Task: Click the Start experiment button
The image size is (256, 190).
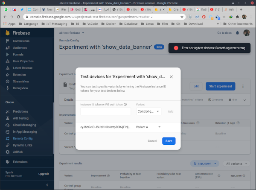Action: point(221,86)
